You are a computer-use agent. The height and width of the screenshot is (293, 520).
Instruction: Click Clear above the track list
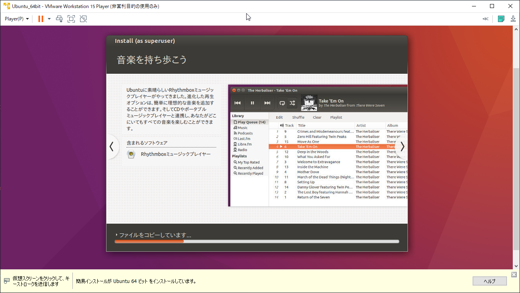pyautogui.click(x=317, y=117)
